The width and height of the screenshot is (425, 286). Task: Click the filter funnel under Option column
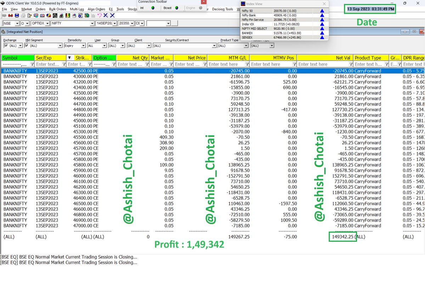coord(114,64)
